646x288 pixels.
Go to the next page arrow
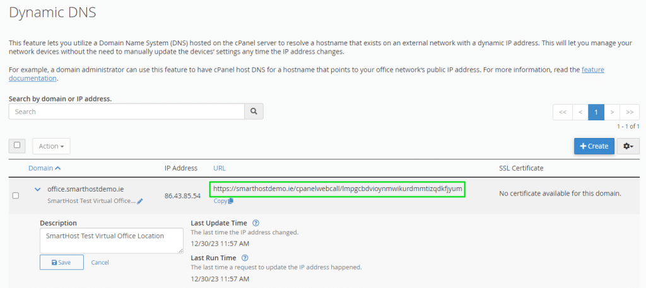click(612, 112)
